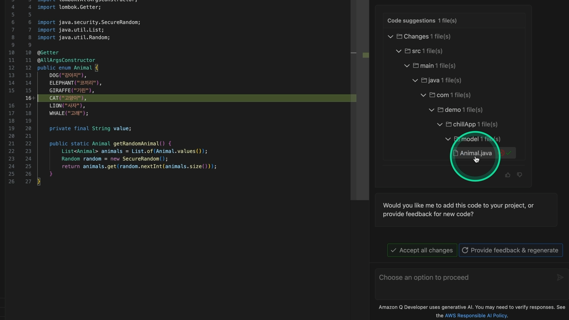
Task: Click Accept all changes button
Action: (422, 250)
